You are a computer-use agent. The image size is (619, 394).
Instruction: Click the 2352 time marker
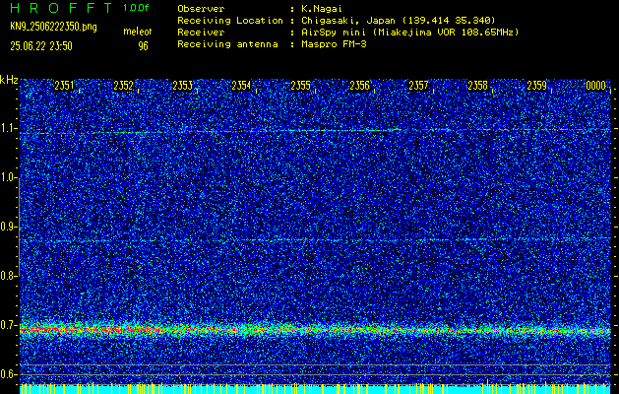click(x=123, y=86)
